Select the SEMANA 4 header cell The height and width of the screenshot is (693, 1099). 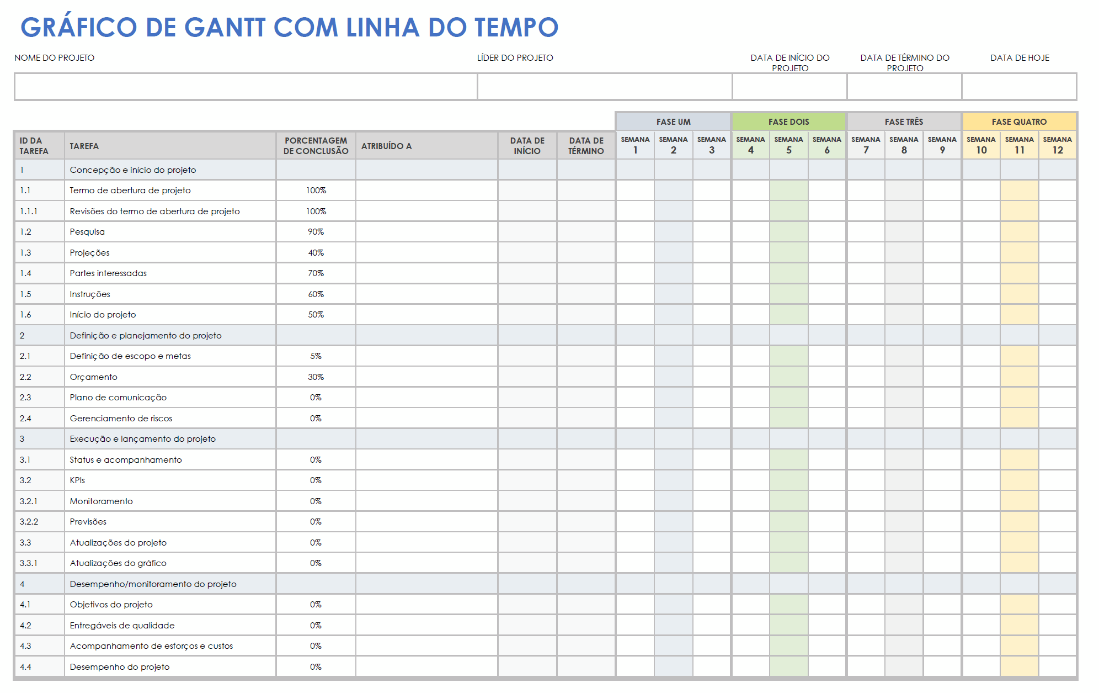pos(750,145)
